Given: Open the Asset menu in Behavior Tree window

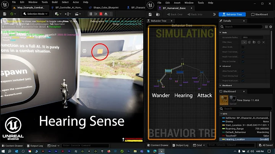Looking at the screenshot, I should (x=177, y=3).
